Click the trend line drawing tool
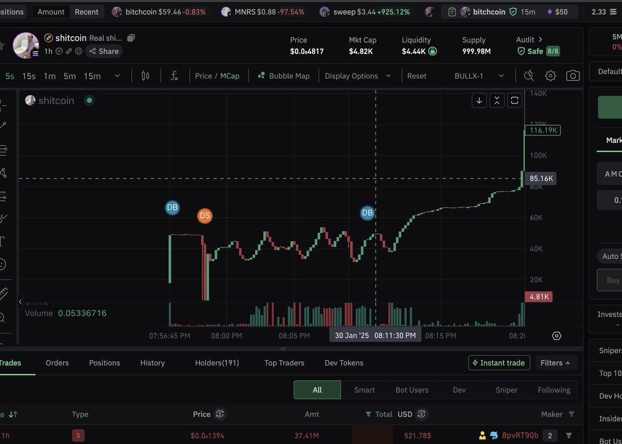 [x=3, y=125]
